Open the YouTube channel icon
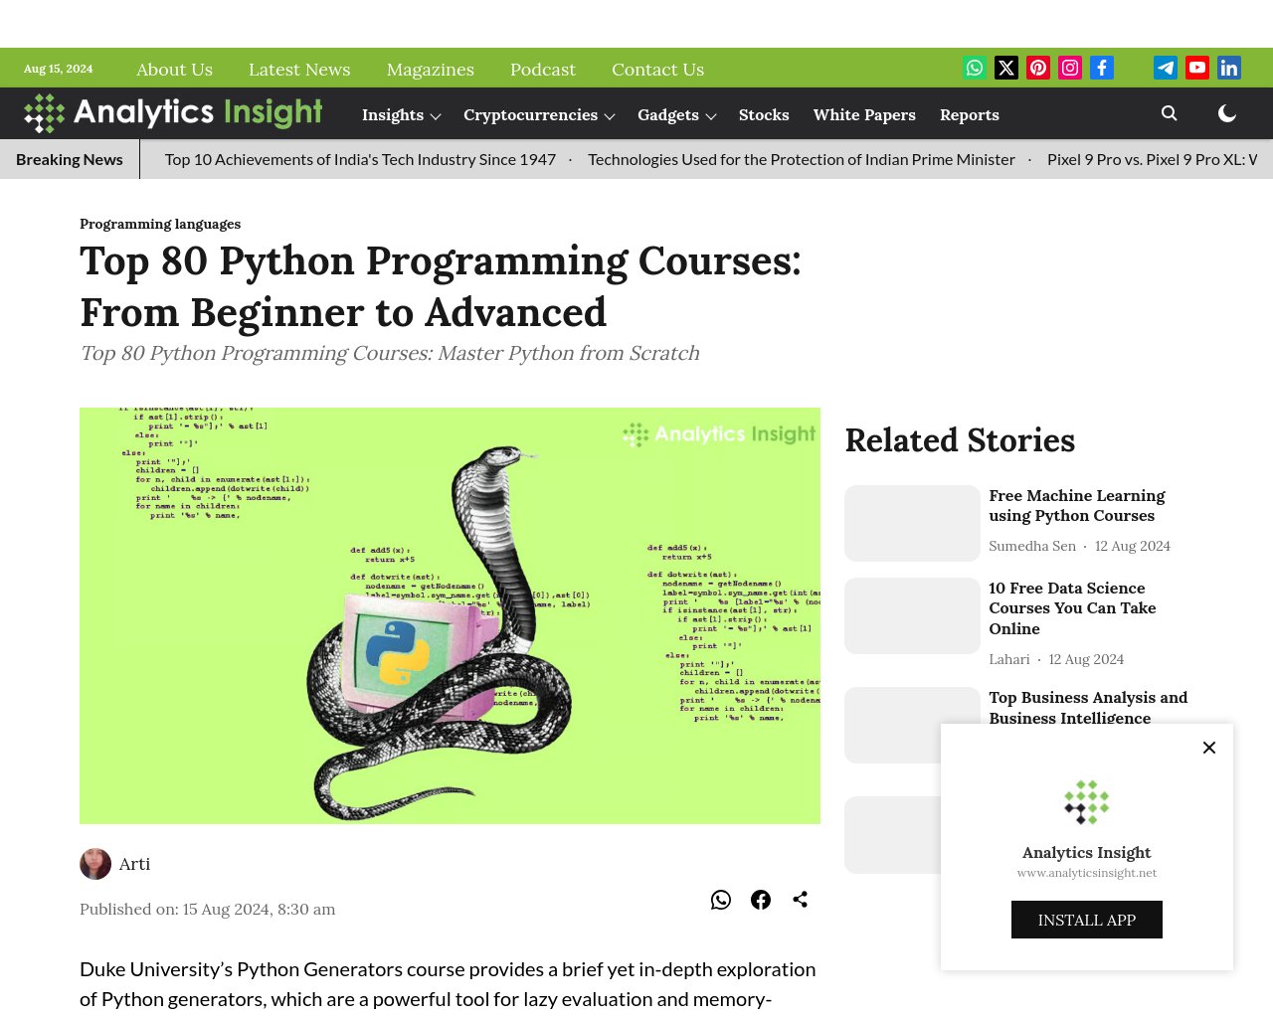Screen dimensions: 1273x1018 point(1197,68)
